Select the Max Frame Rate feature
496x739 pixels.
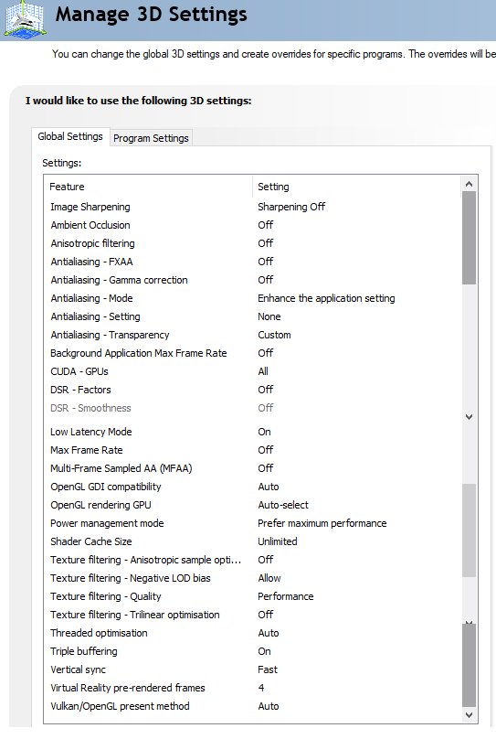[x=86, y=450]
